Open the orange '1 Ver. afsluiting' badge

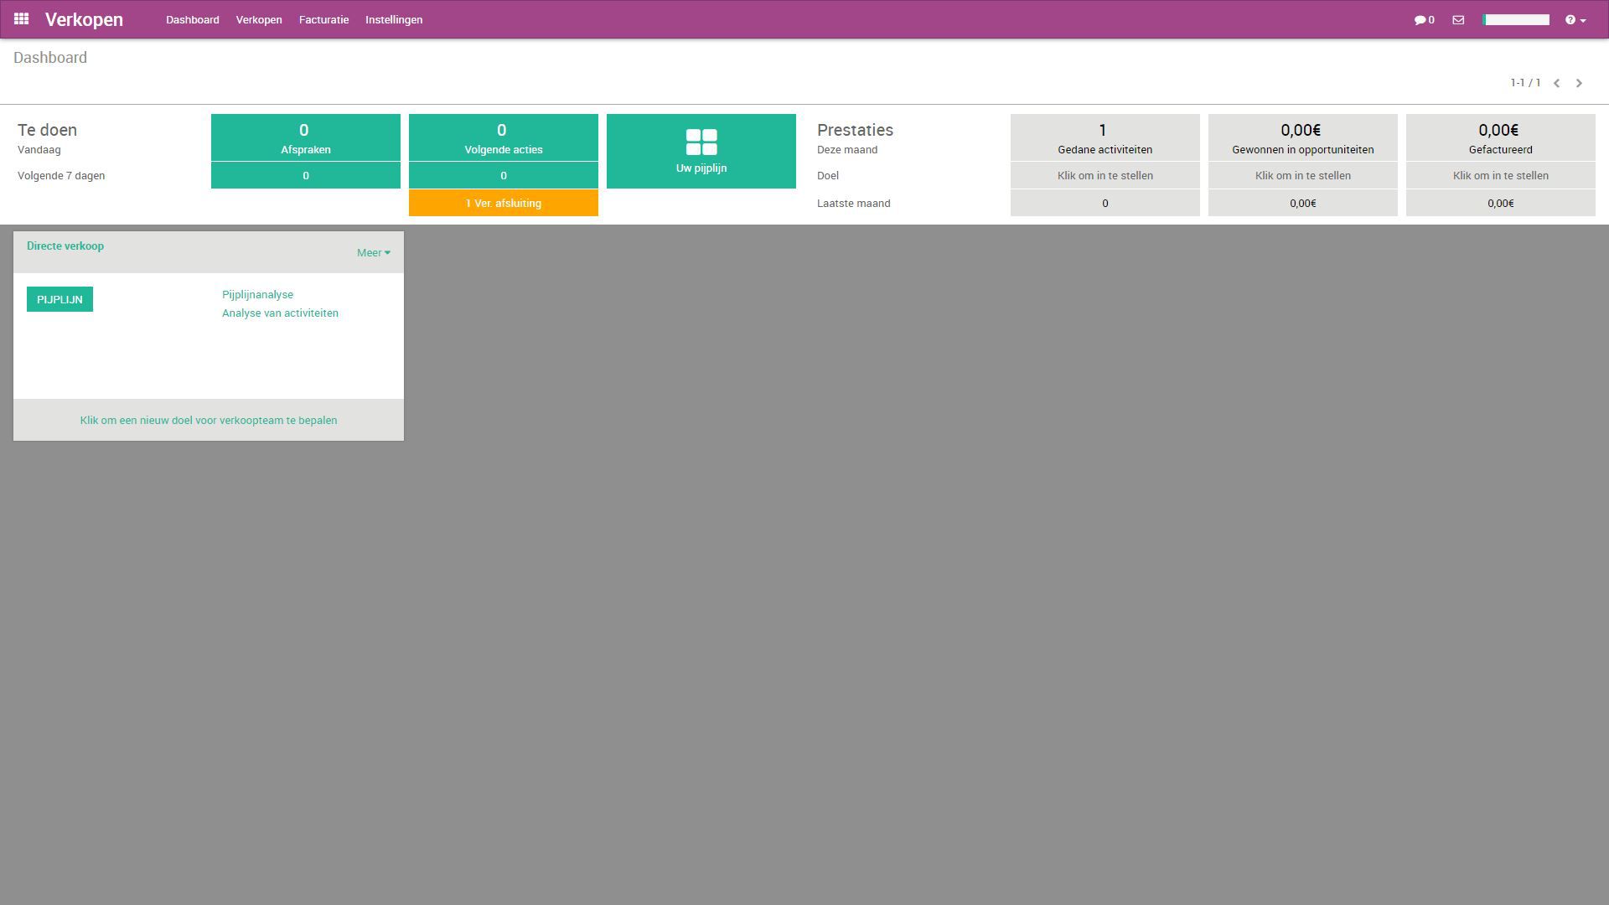[x=503, y=203]
